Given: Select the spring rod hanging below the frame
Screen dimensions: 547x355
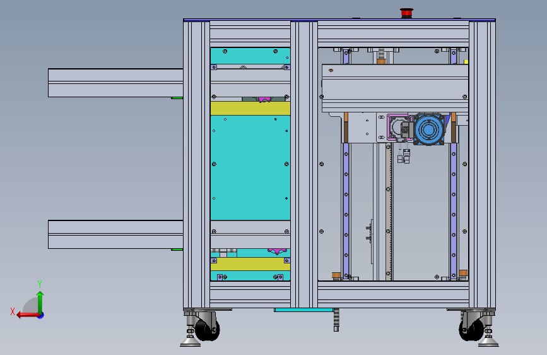Looking at the screenshot, I should [336, 320].
